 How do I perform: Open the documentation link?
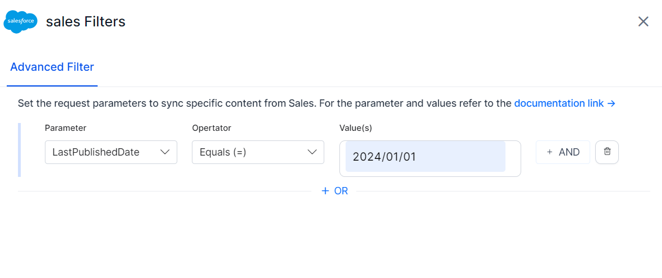point(559,103)
